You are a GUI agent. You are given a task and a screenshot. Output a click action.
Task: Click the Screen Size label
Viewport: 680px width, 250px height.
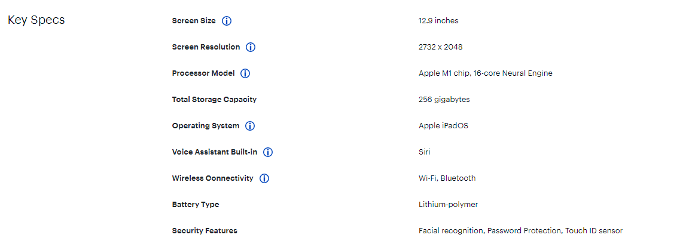click(x=194, y=21)
